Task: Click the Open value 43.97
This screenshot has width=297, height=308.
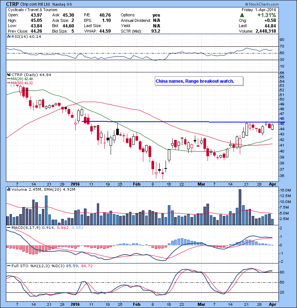Action: [36, 15]
